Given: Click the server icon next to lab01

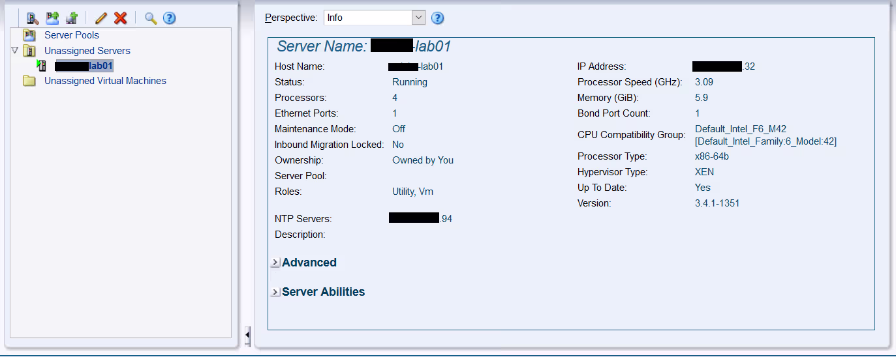Looking at the screenshot, I should [42, 65].
